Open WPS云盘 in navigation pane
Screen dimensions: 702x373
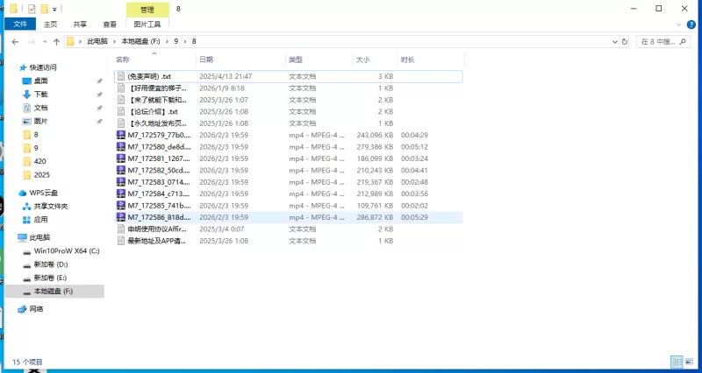tap(42, 192)
